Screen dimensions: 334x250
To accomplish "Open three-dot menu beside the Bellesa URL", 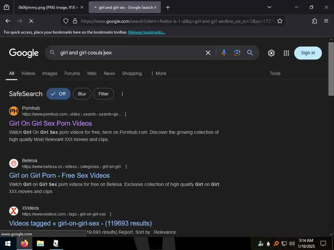I will [x=126, y=167].
